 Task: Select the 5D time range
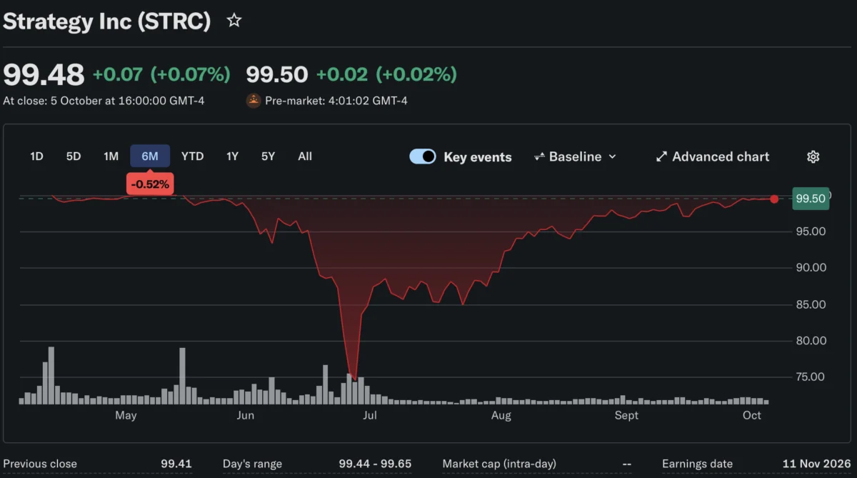74,156
